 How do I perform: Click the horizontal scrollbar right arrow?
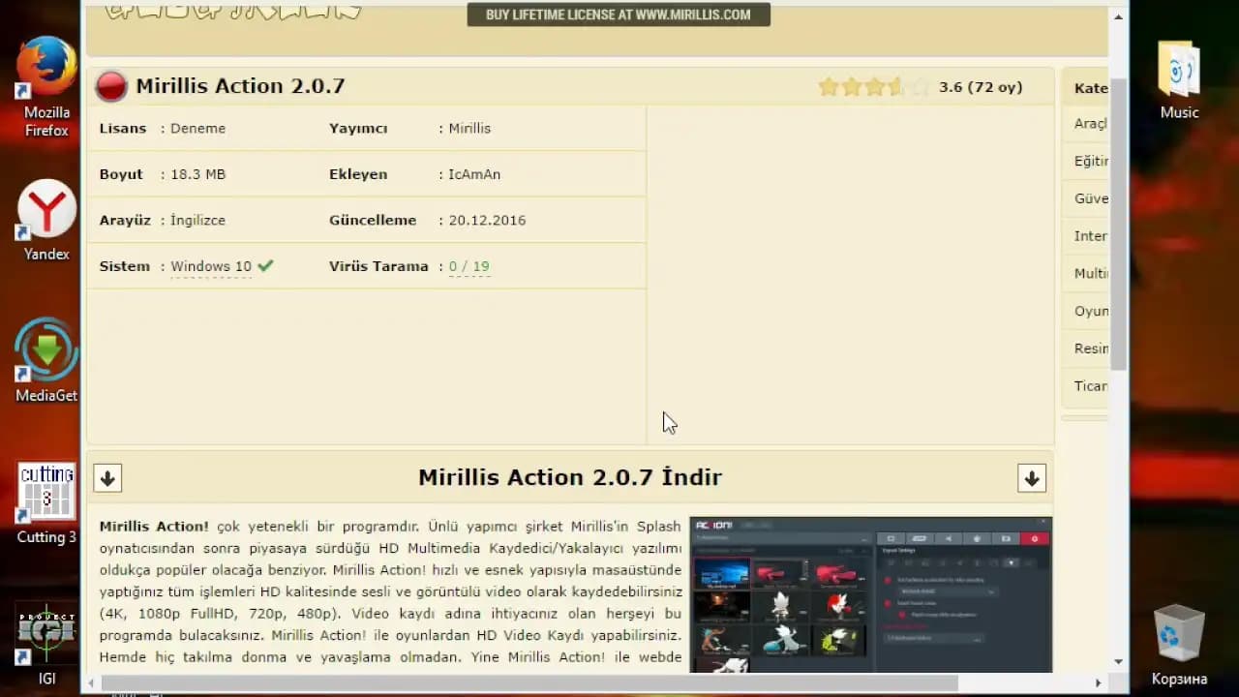pos(1098,683)
